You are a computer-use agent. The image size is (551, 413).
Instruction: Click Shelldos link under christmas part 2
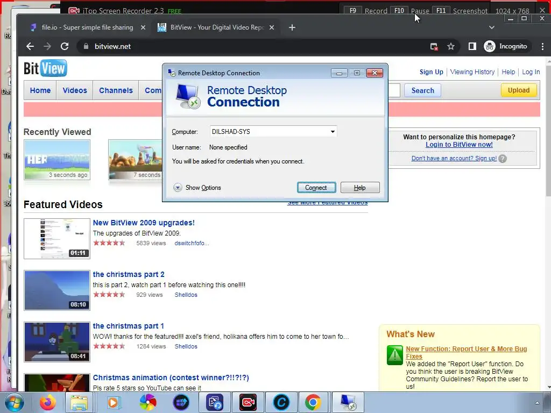pyautogui.click(x=186, y=295)
